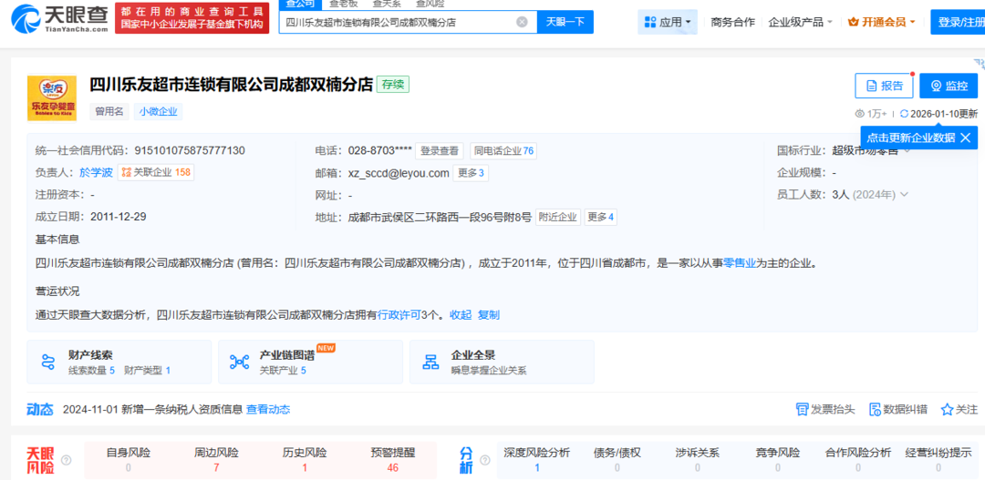Open 涉诉关系 analysis item
Image resolution: width=985 pixels, height=480 pixels.
click(698, 460)
